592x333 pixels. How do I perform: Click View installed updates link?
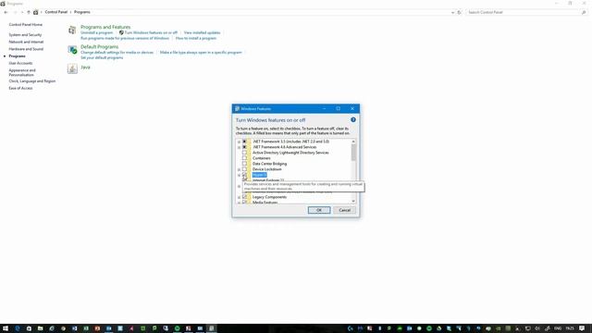pyautogui.click(x=202, y=33)
